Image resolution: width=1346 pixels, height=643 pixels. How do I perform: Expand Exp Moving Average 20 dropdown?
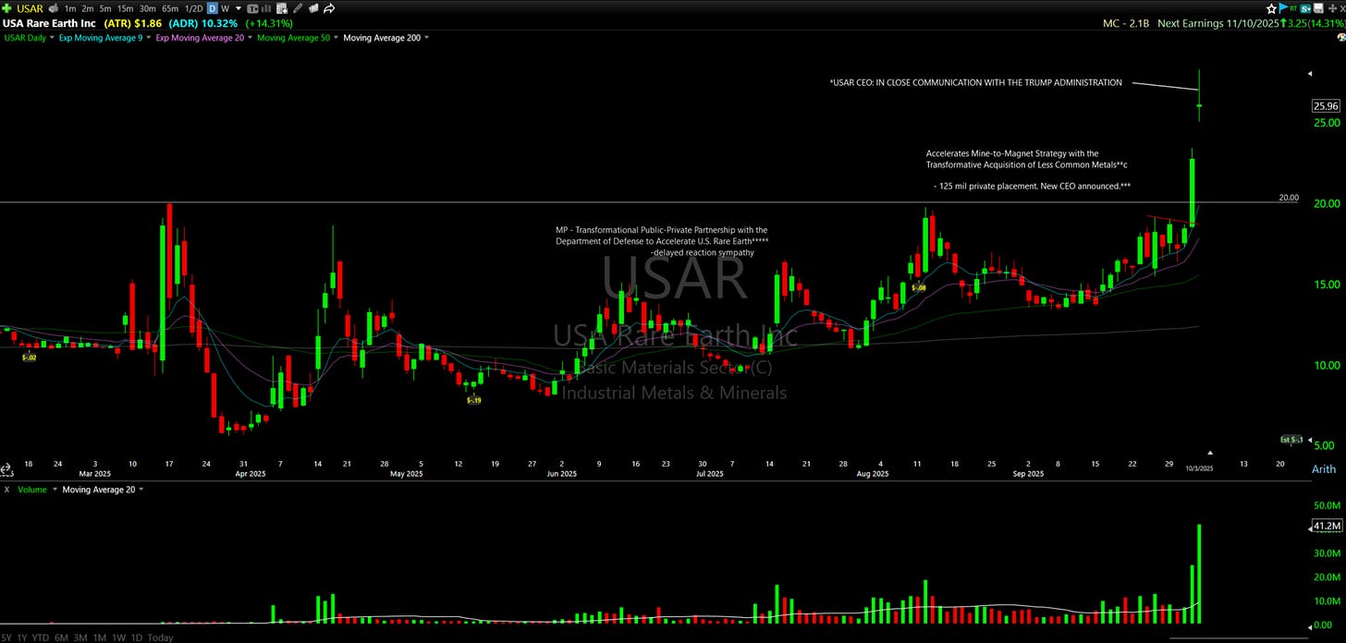250,38
